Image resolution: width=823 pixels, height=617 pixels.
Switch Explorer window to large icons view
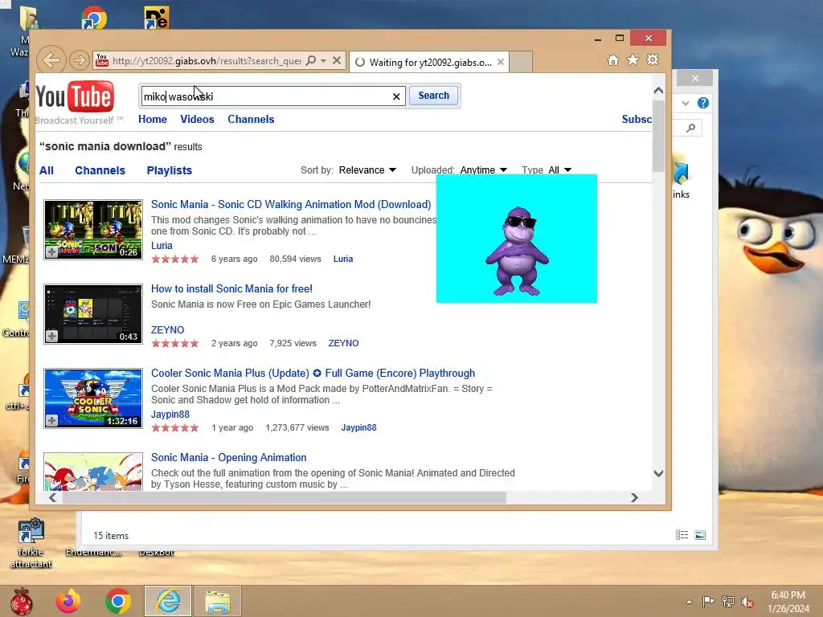(700, 534)
